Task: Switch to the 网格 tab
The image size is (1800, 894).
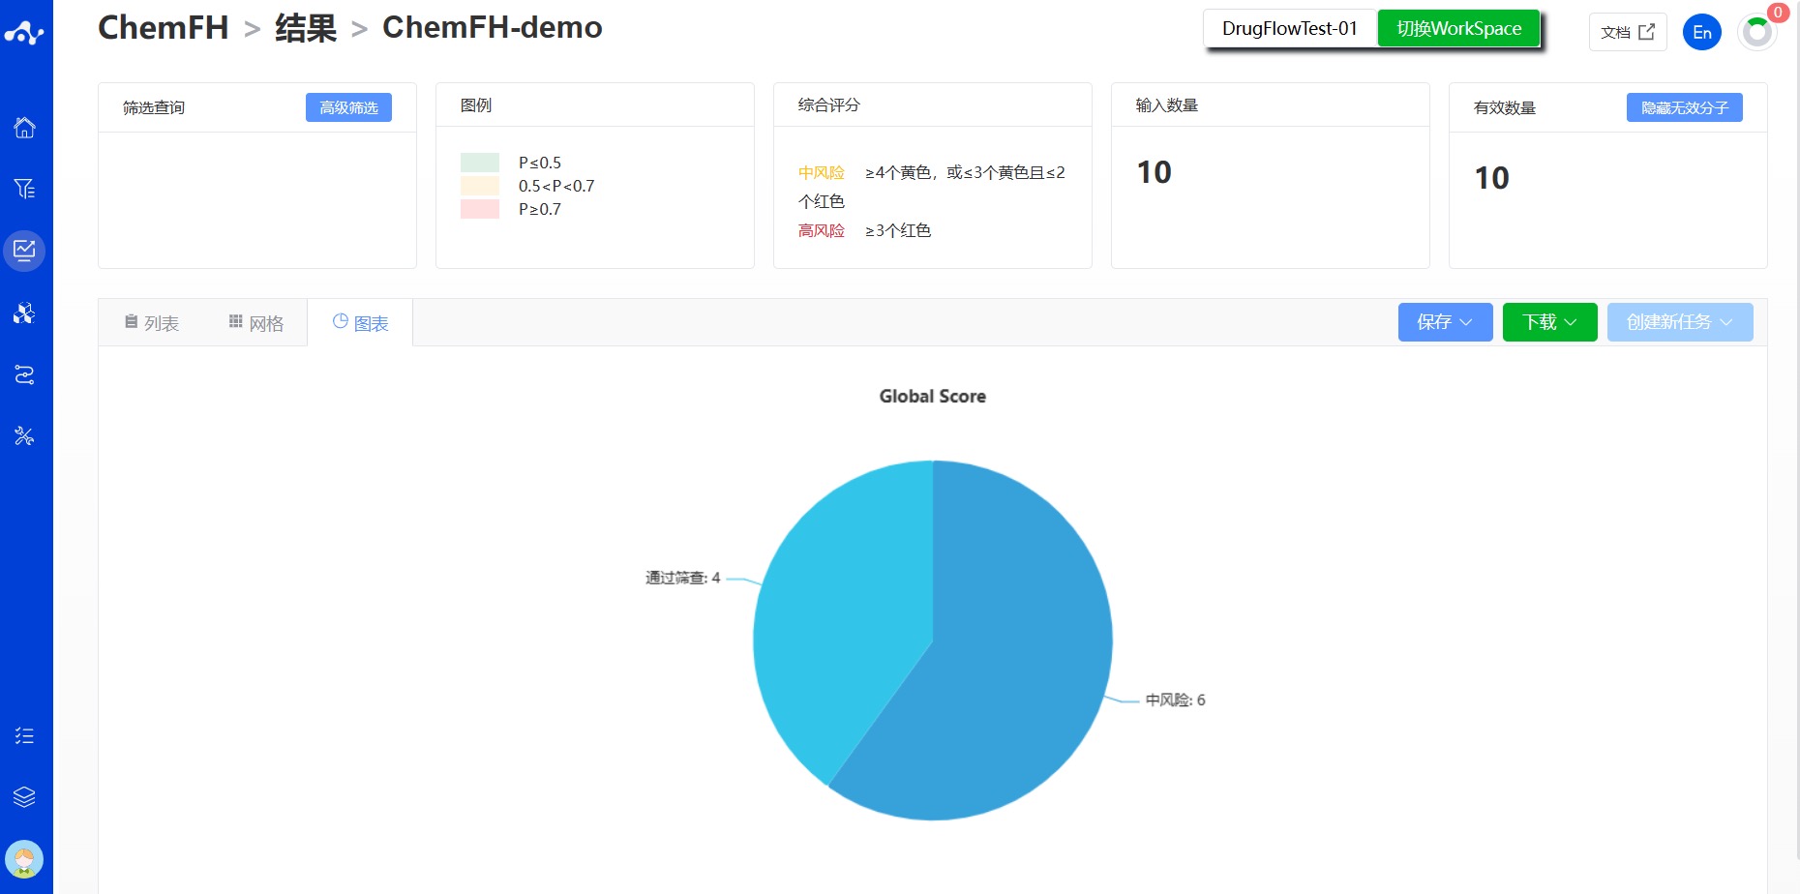Action: pos(256,322)
